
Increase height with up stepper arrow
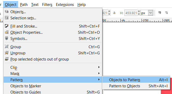click(139, 11)
